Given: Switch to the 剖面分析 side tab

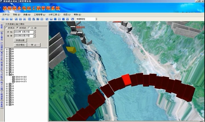Looking at the screenshot, I should tap(2, 66).
